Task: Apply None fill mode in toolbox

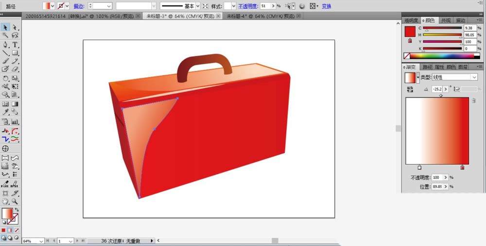Action: point(17,230)
